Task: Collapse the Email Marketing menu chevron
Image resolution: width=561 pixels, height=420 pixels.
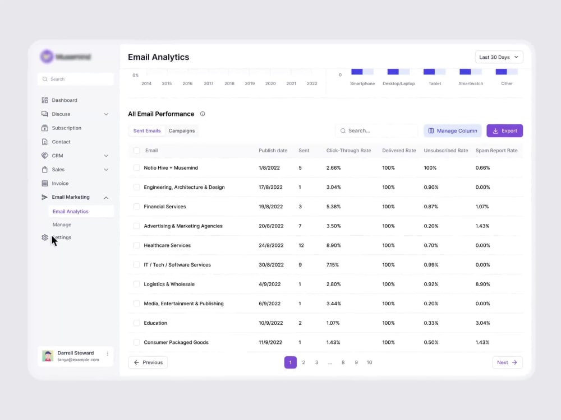Action: point(106,198)
